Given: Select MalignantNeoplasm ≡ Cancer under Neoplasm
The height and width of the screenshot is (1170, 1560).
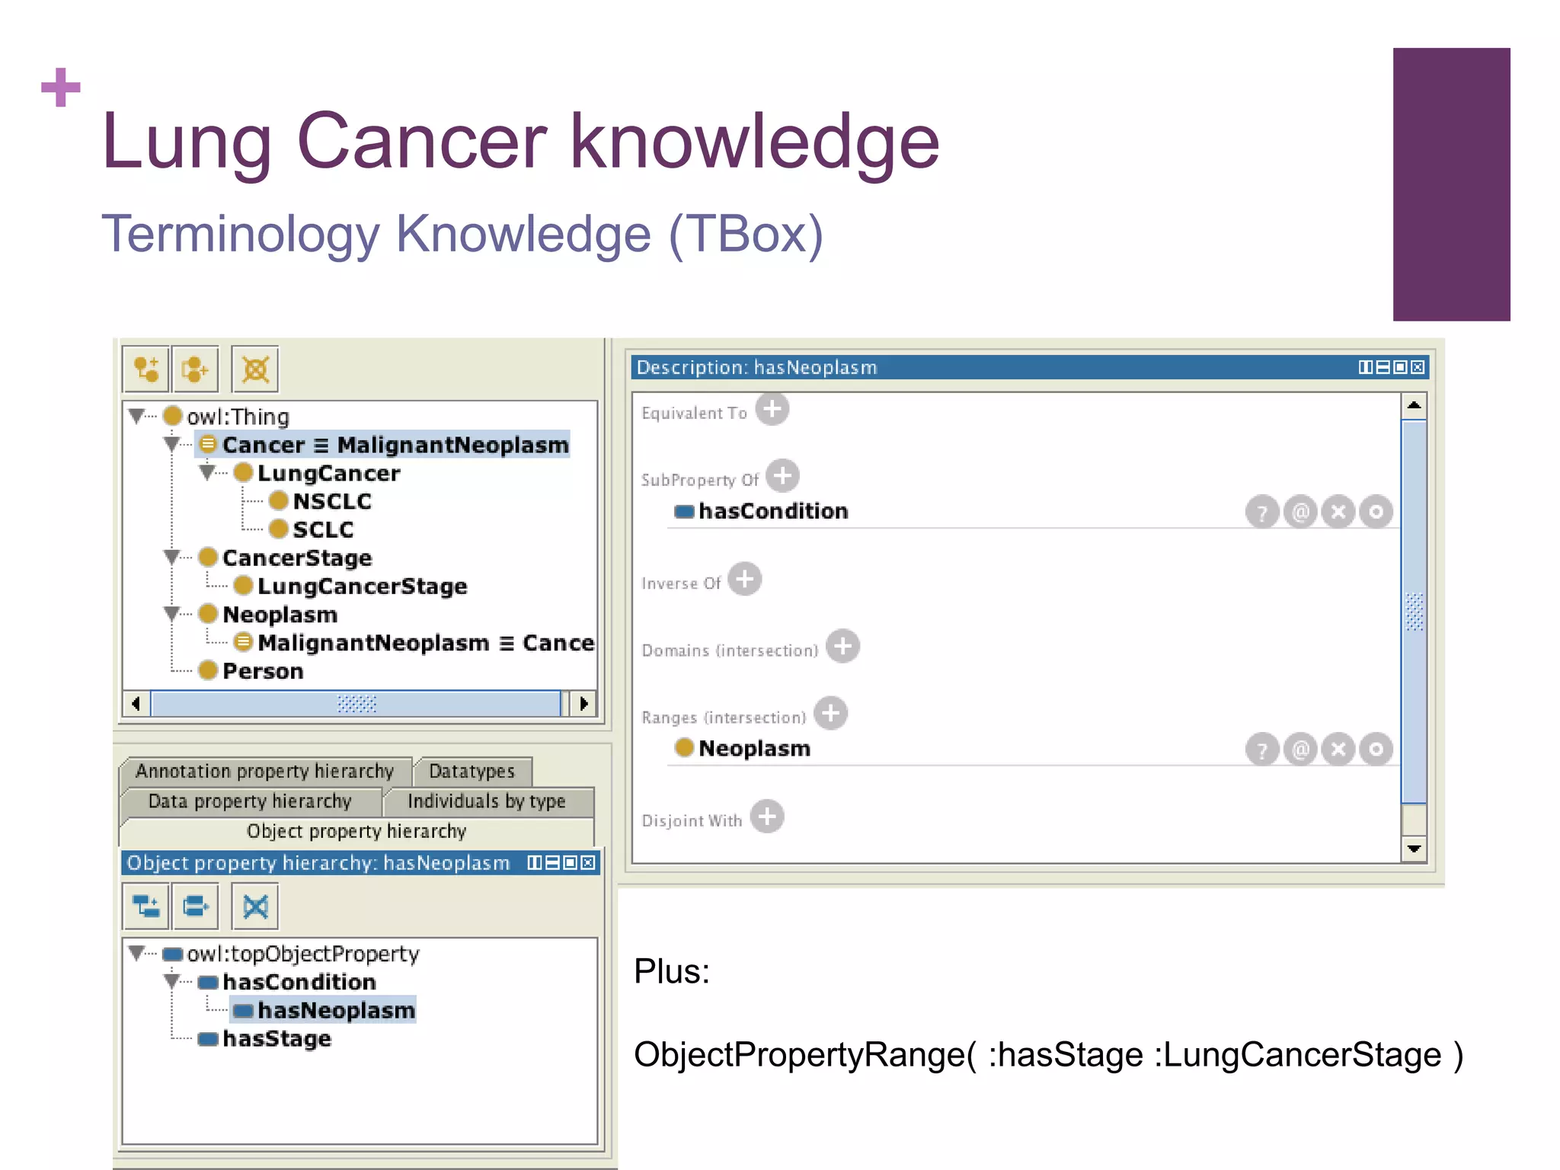Looking at the screenshot, I should click(x=414, y=642).
